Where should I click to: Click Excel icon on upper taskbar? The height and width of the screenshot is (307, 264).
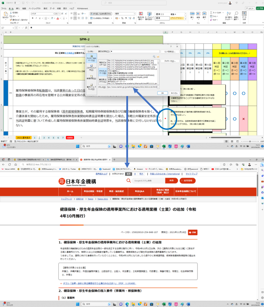(164, 146)
